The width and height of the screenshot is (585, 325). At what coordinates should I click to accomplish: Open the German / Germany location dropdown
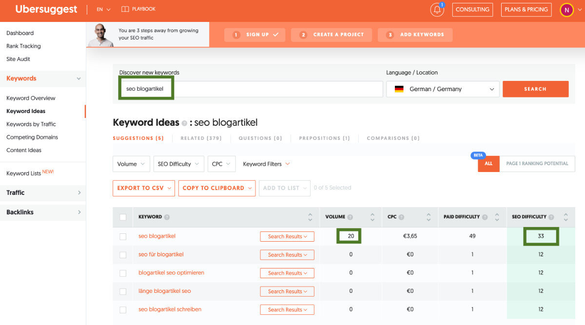coord(443,89)
